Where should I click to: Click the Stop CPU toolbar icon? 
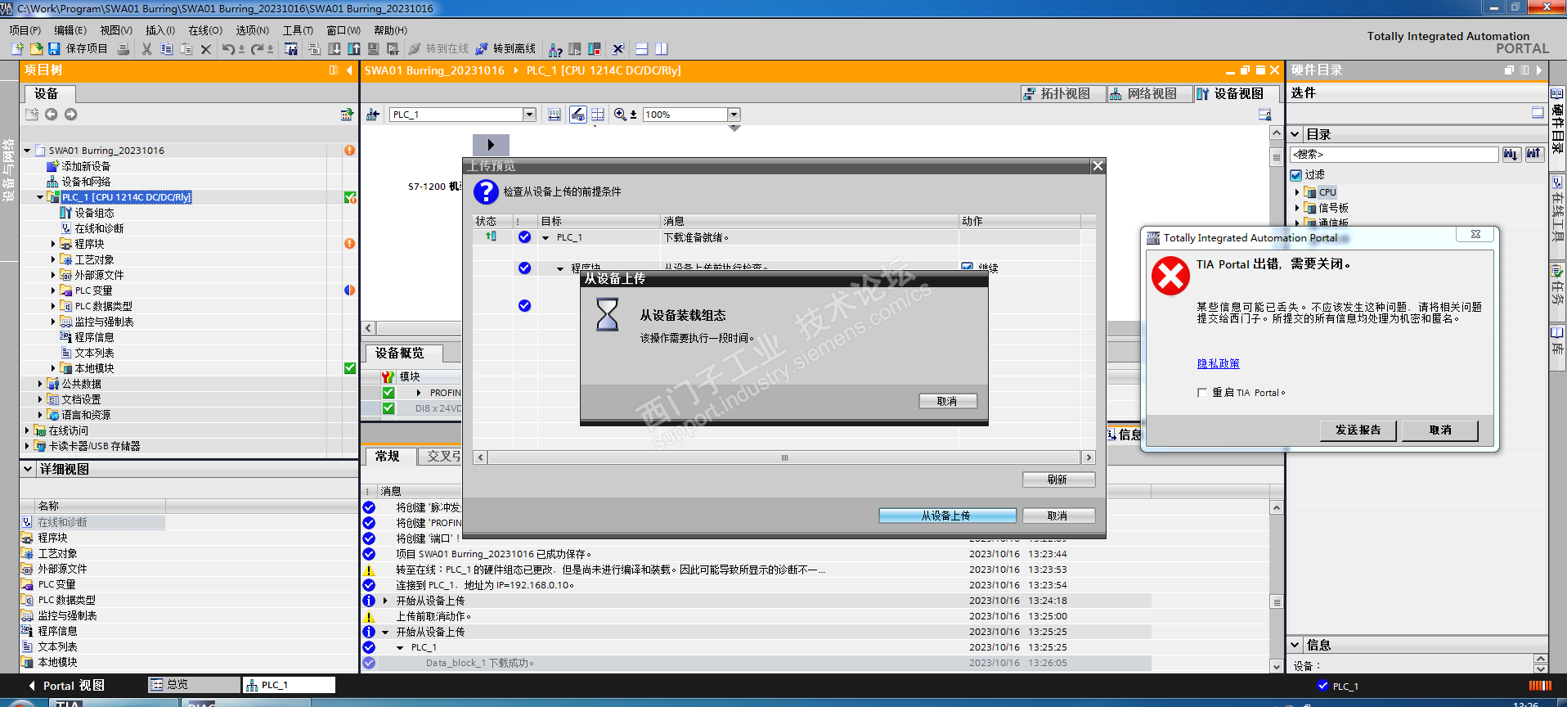point(595,49)
